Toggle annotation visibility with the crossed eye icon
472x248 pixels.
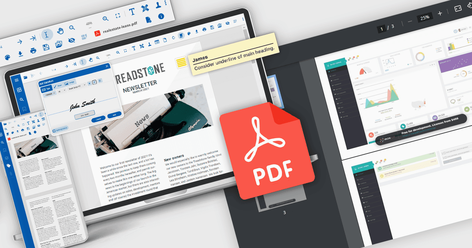click(x=72, y=40)
